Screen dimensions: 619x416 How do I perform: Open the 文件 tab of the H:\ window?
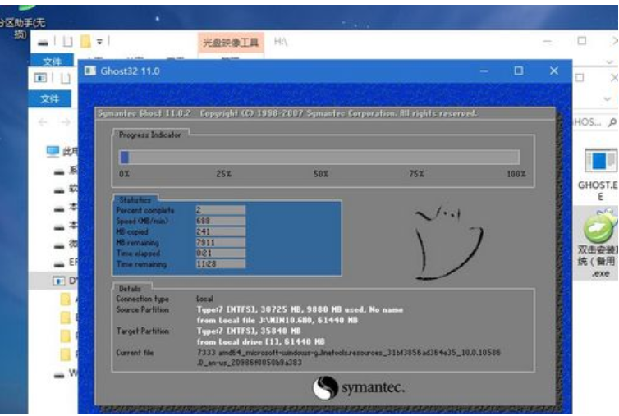[x=52, y=62]
